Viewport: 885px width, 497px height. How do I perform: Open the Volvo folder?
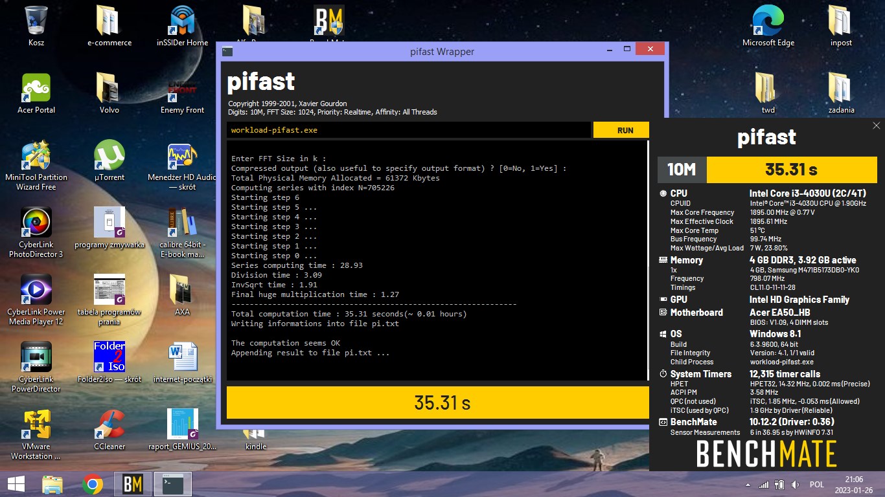pos(109,94)
